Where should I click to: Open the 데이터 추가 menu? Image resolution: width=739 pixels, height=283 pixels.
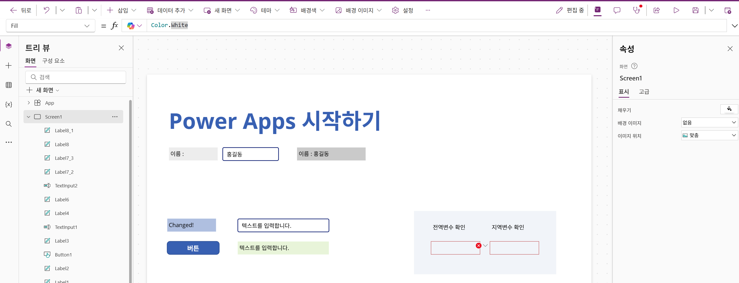pos(170,10)
